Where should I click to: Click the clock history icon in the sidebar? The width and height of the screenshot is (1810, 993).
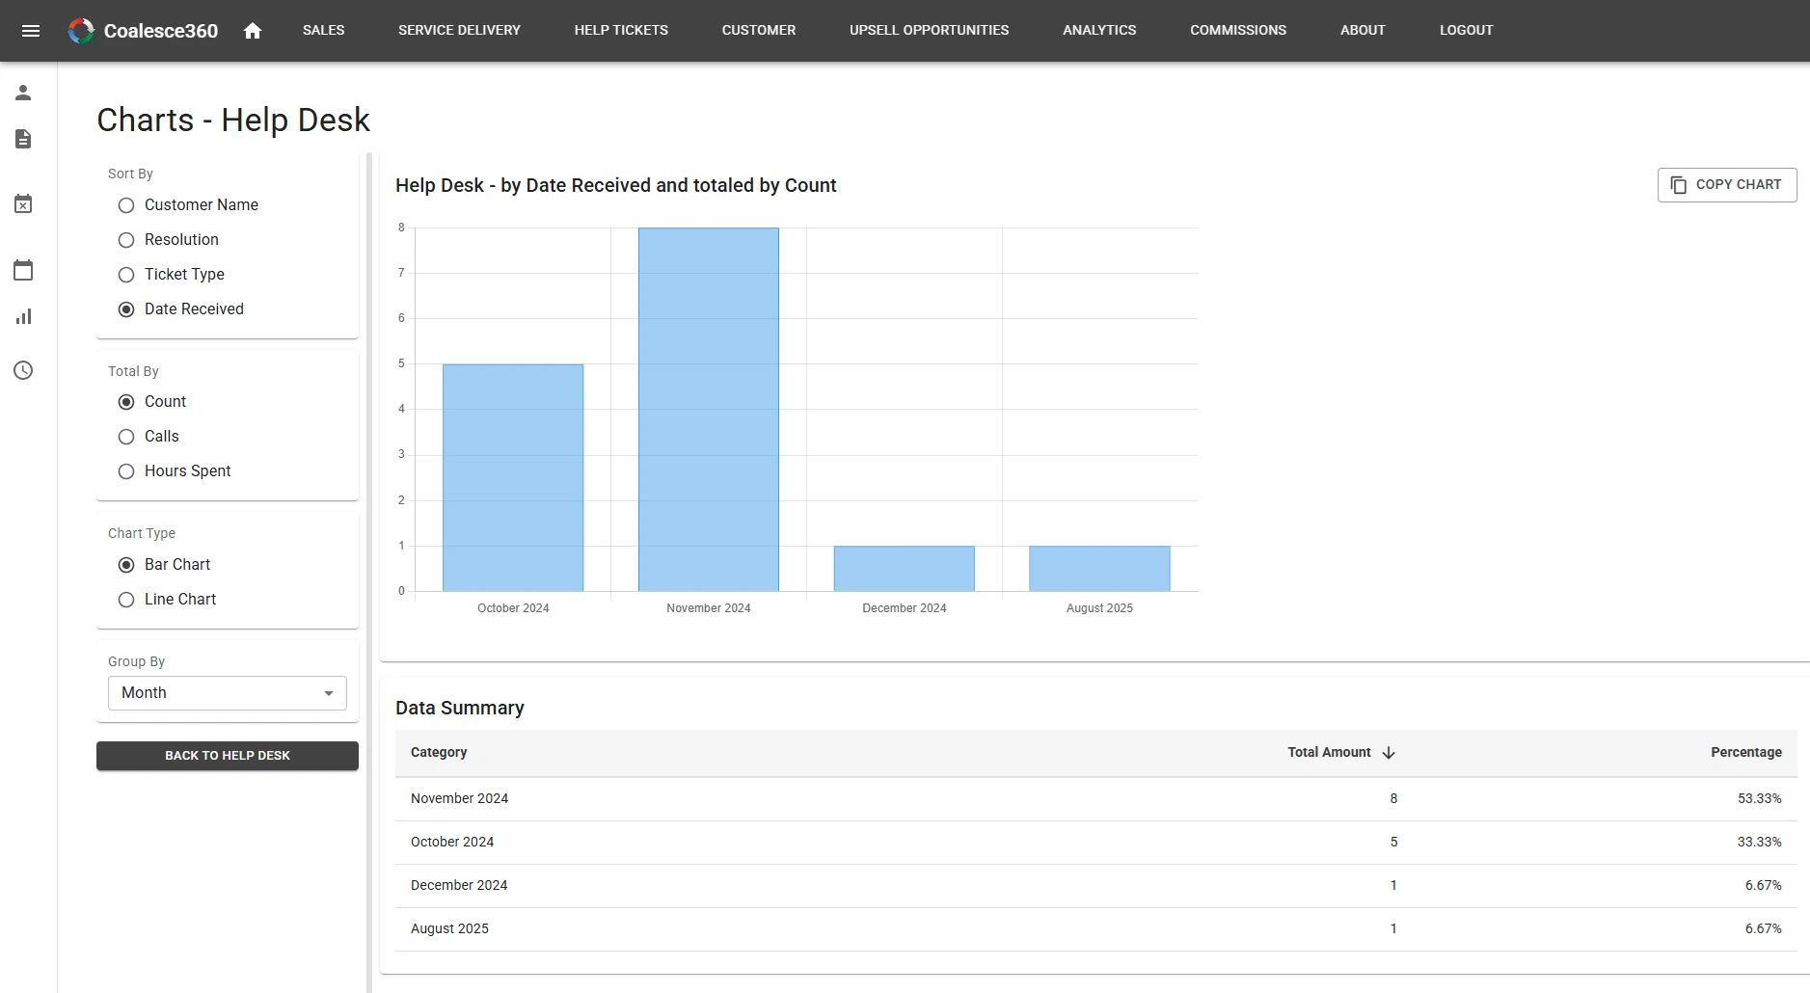[23, 370]
